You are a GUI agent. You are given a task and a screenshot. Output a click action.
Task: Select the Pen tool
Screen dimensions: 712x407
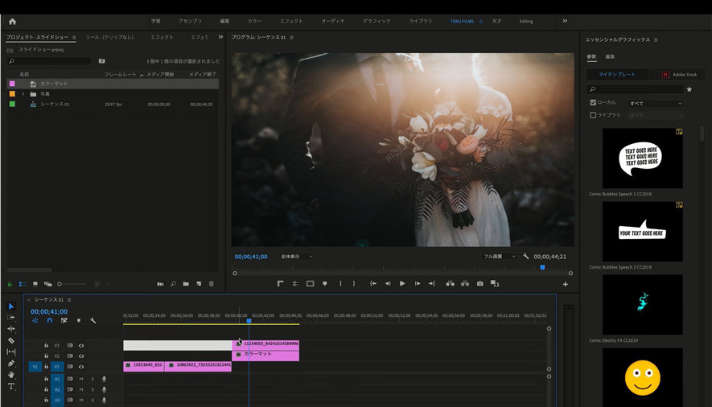coord(11,363)
